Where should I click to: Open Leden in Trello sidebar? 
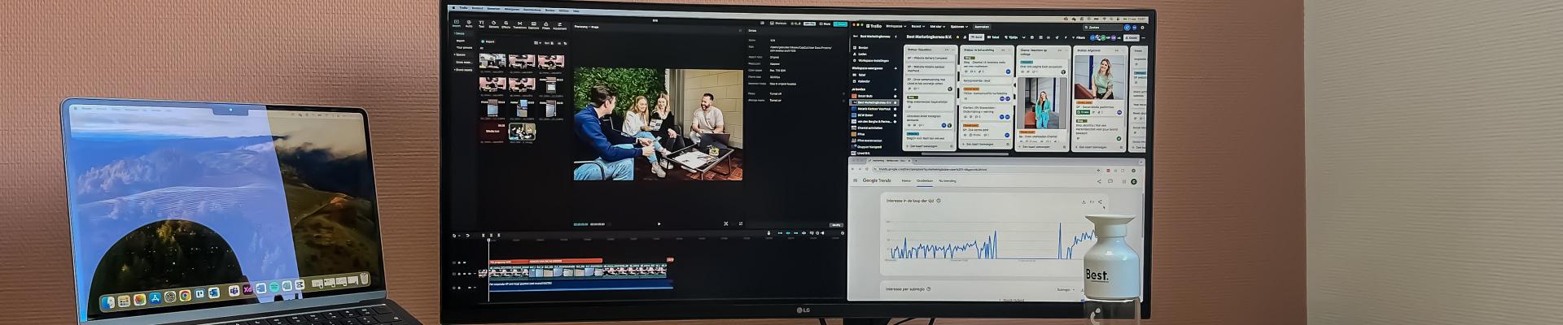coord(860,54)
